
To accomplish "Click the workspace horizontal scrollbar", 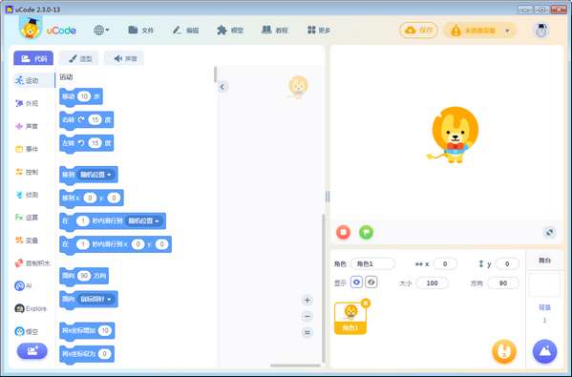I will point(295,366).
